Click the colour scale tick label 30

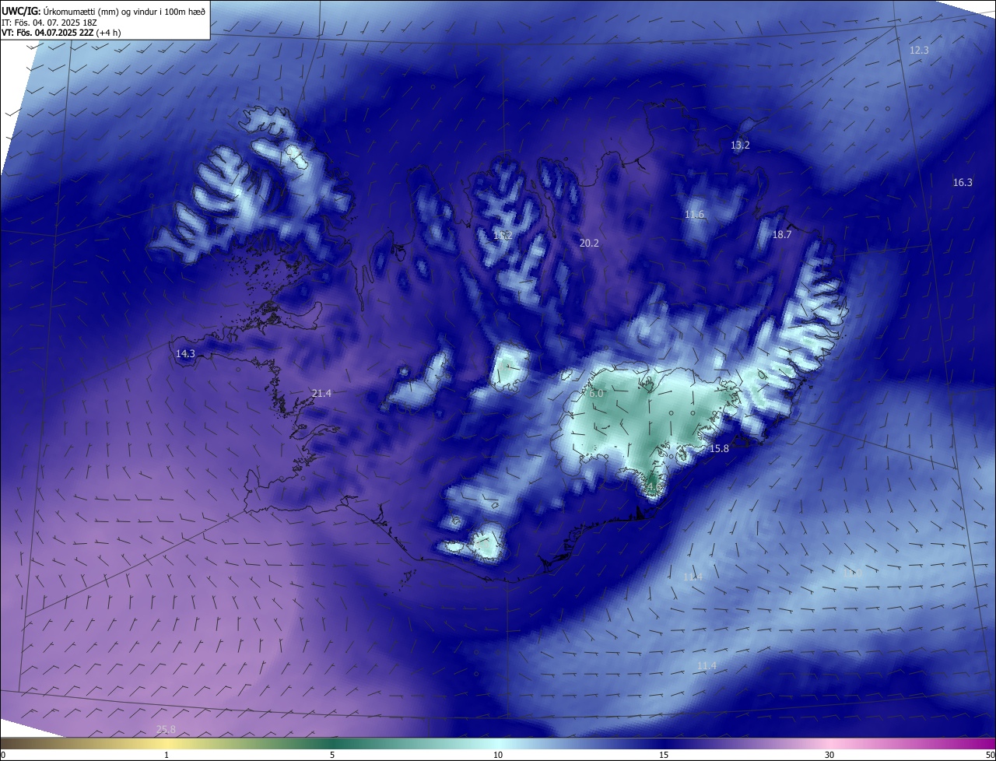pyautogui.click(x=829, y=755)
